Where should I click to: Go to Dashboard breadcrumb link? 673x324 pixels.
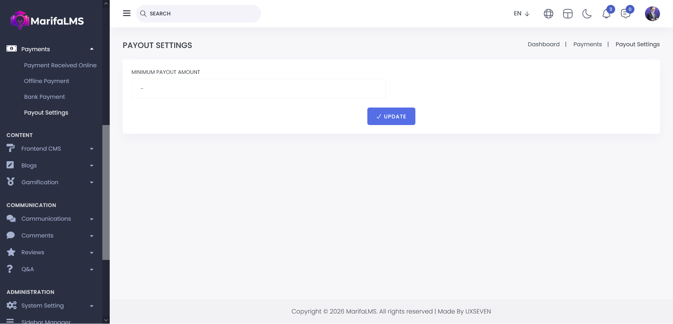pos(543,44)
